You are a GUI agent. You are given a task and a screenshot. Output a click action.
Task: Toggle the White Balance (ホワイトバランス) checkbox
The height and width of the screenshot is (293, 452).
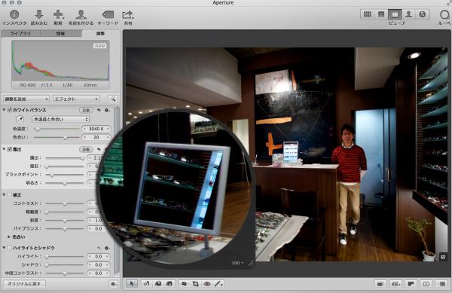9,110
